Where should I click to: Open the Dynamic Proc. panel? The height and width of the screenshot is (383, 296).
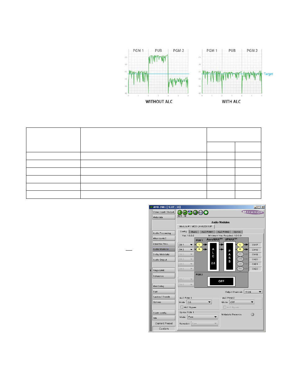tap(164, 244)
